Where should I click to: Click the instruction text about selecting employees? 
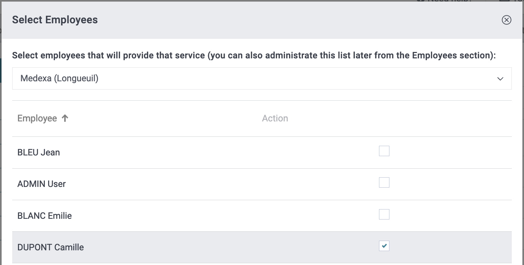point(254,56)
